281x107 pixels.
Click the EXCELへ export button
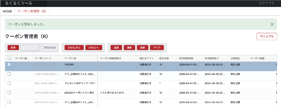click(94, 48)
